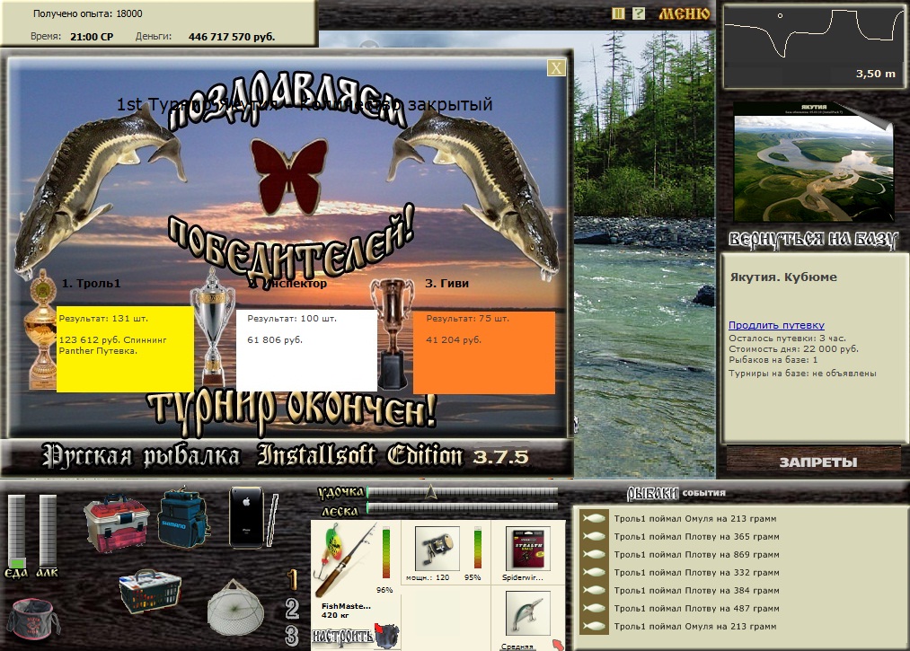
Task: Close the tournament results window
Action: [556, 68]
